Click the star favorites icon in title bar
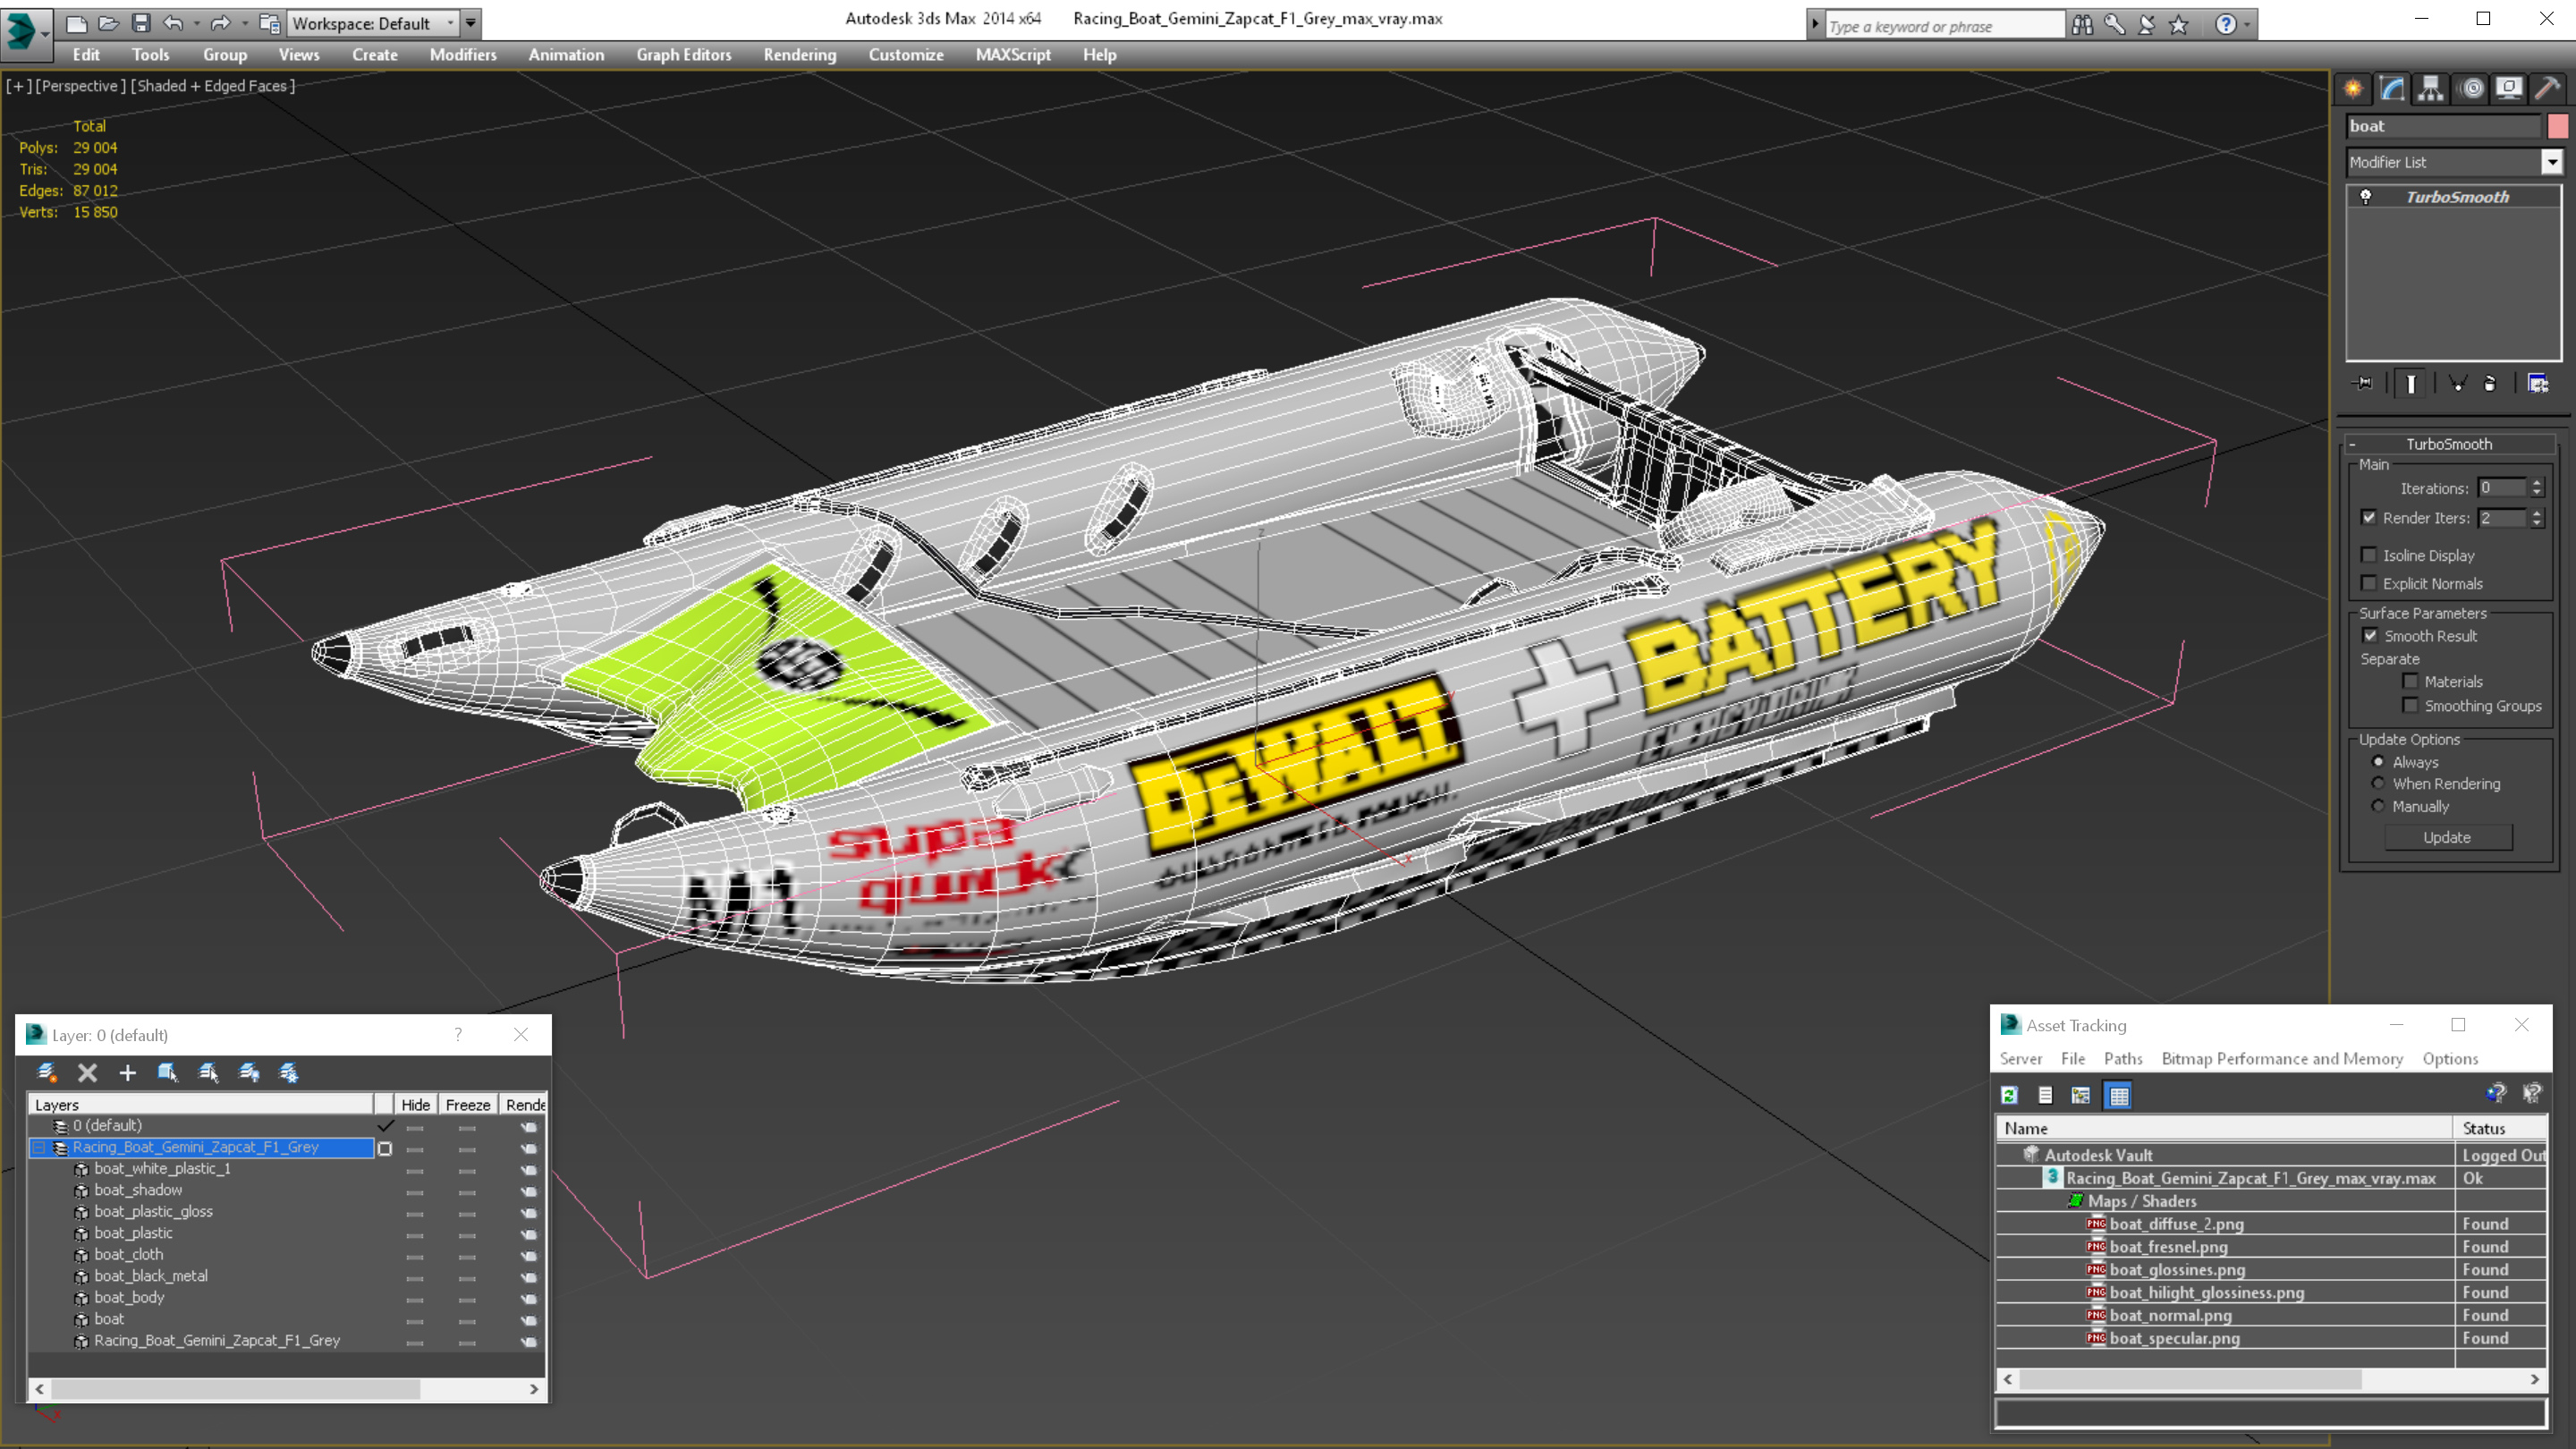This screenshot has width=2576, height=1449. [x=2179, y=25]
